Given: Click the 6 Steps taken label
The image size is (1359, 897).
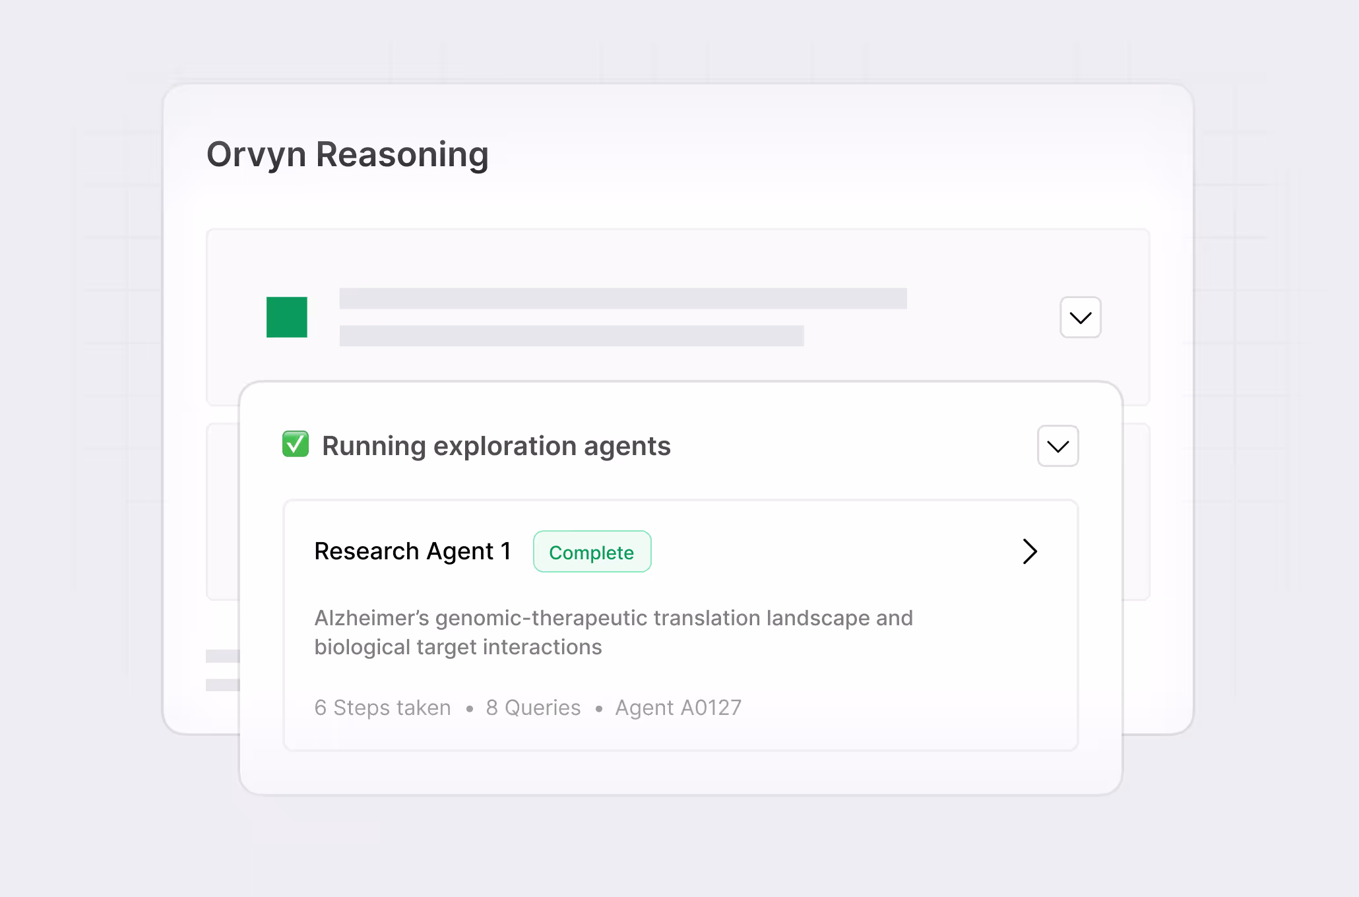Looking at the screenshot, I should pyautogui.click(x=383, y=708).
